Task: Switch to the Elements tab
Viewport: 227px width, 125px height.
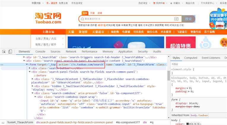Action: point(24,52)
